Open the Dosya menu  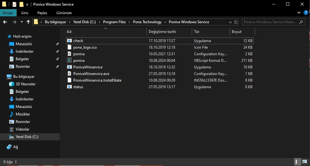(x=8, y=13)
